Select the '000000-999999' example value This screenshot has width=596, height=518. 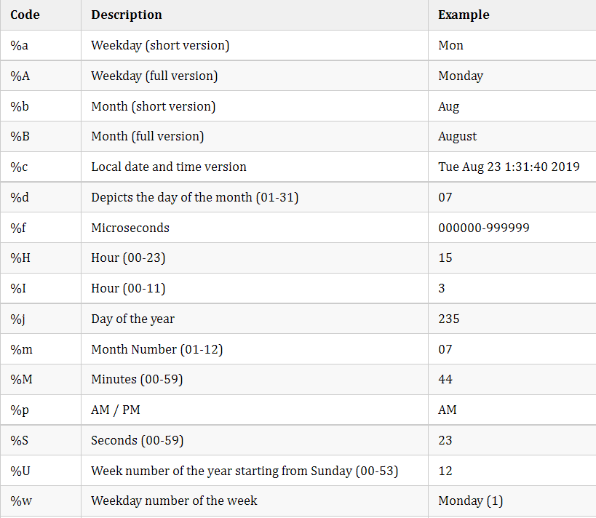[484, 228]
